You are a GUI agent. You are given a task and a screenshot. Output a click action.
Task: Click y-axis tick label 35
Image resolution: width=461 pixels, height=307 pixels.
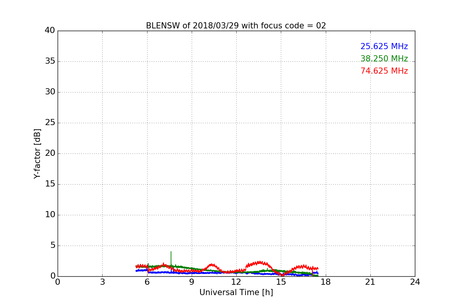pos(50,61)
